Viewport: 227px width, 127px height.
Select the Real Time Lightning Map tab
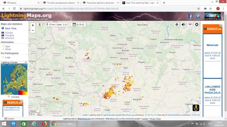coord(140,3)
